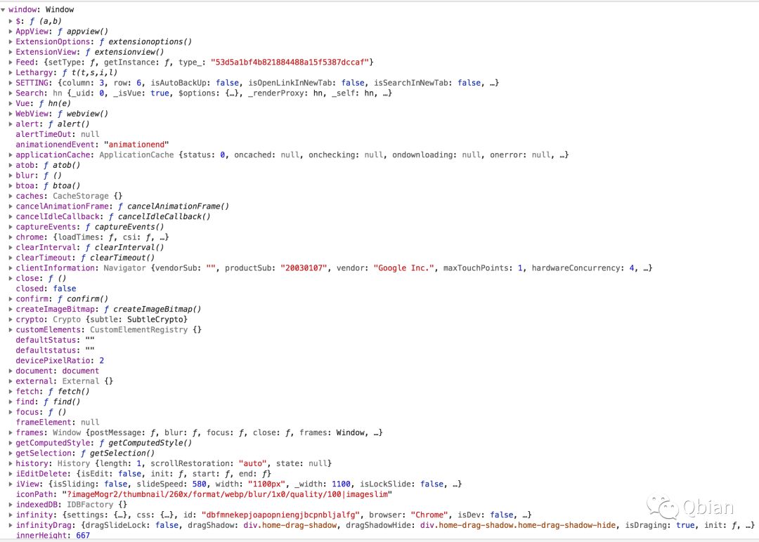Click the "Google Inc." vendor string

404,268
